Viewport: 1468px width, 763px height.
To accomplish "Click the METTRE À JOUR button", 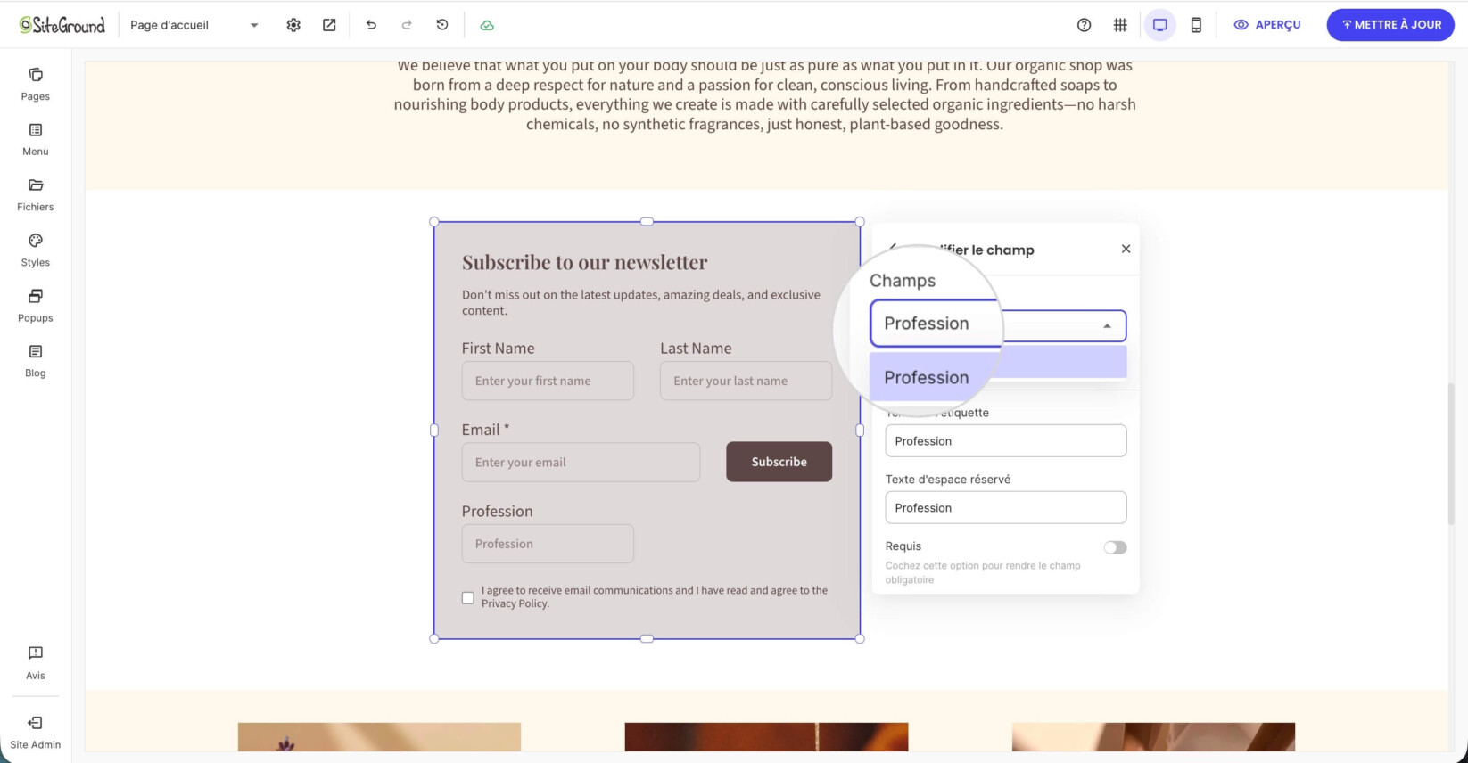I will tap(1390, 25).
